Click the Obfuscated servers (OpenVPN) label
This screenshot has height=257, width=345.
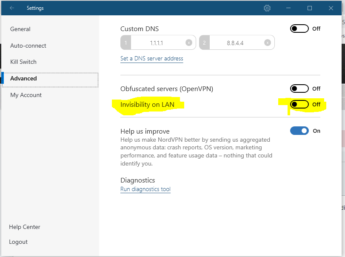(167, 89)
